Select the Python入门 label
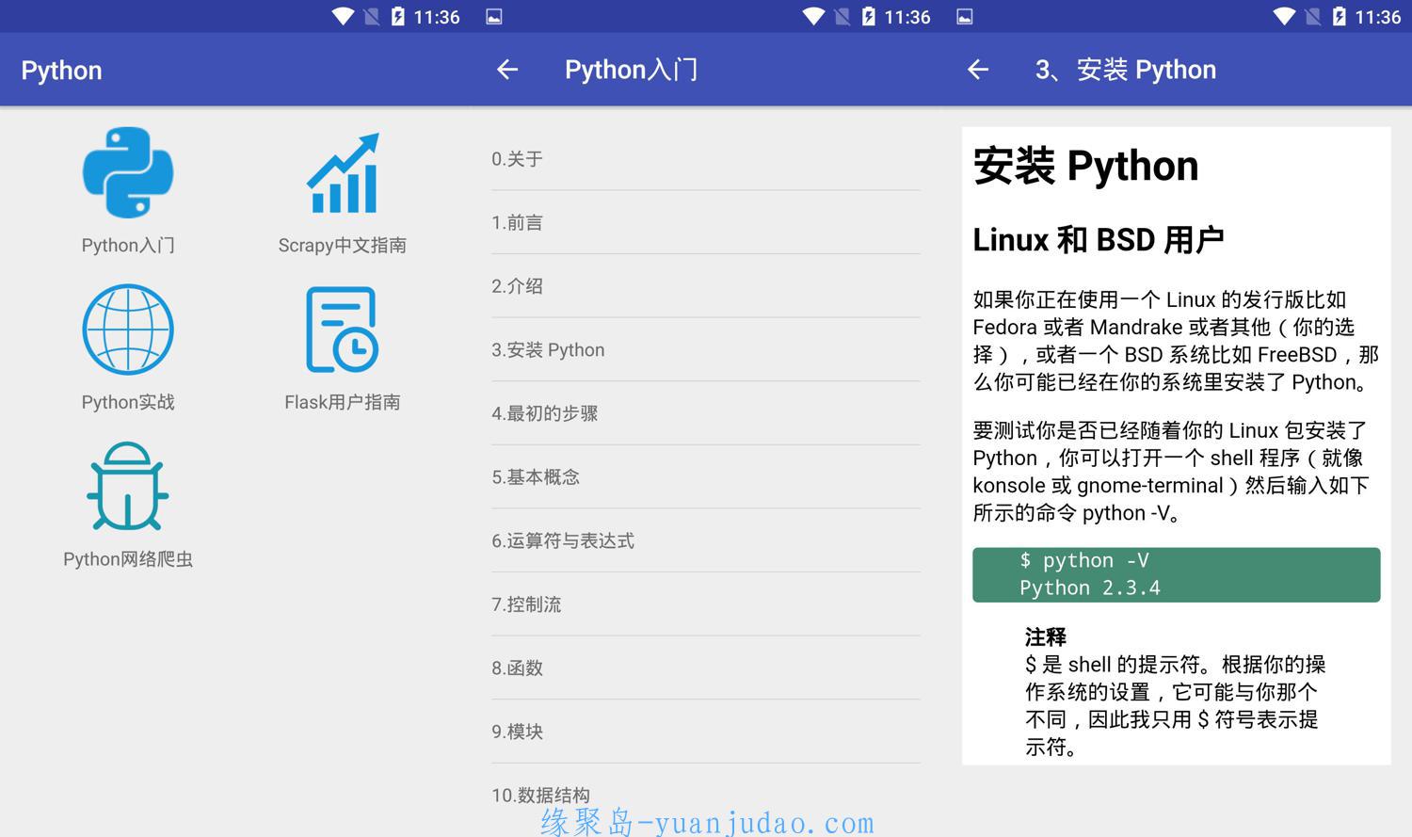The image size is (1412, 837). [128, 246]
